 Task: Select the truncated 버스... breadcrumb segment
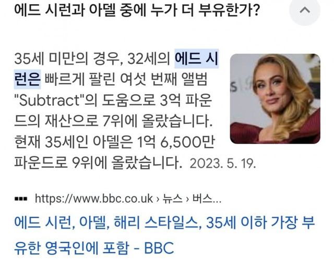point(207,199)
